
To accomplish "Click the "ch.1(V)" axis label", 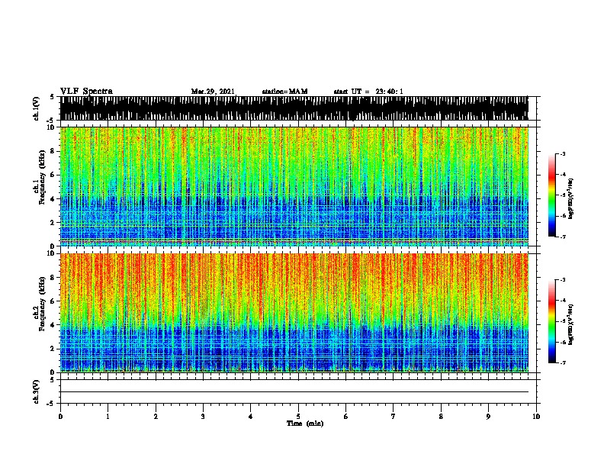I will [x=37, y=108].
